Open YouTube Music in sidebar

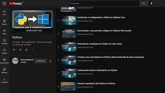pyautogui.click(x=4, y=61)
